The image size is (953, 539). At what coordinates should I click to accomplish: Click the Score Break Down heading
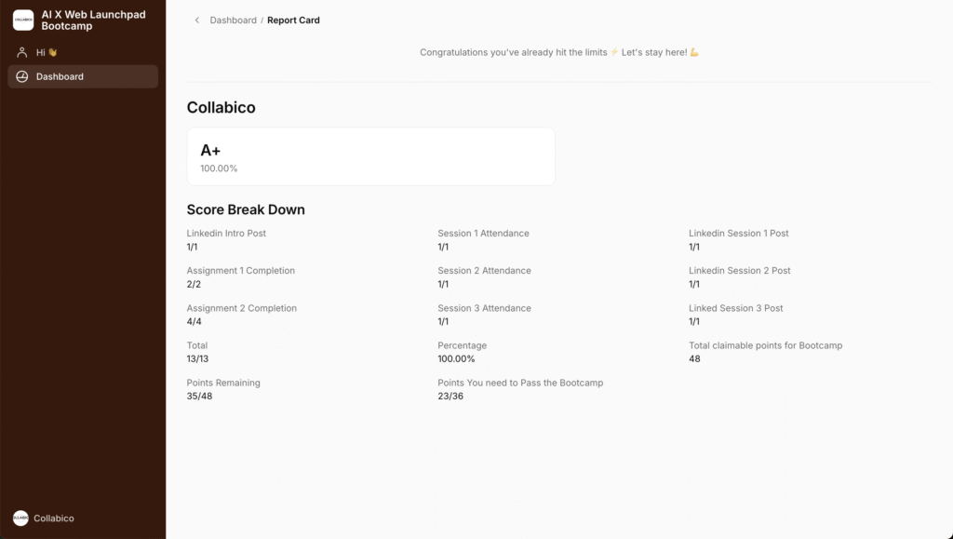[x=246, y=209]
